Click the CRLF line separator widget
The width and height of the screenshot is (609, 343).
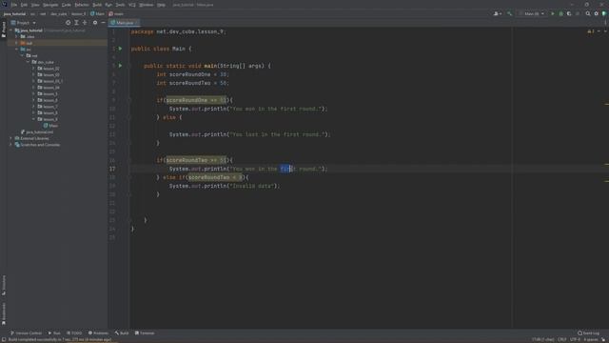(561, 339)
